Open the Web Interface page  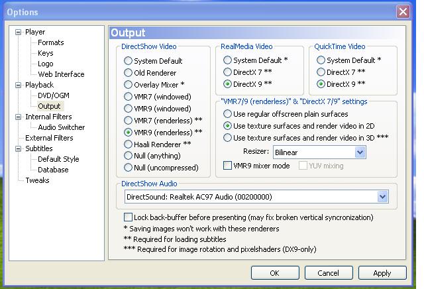(61, 74)
